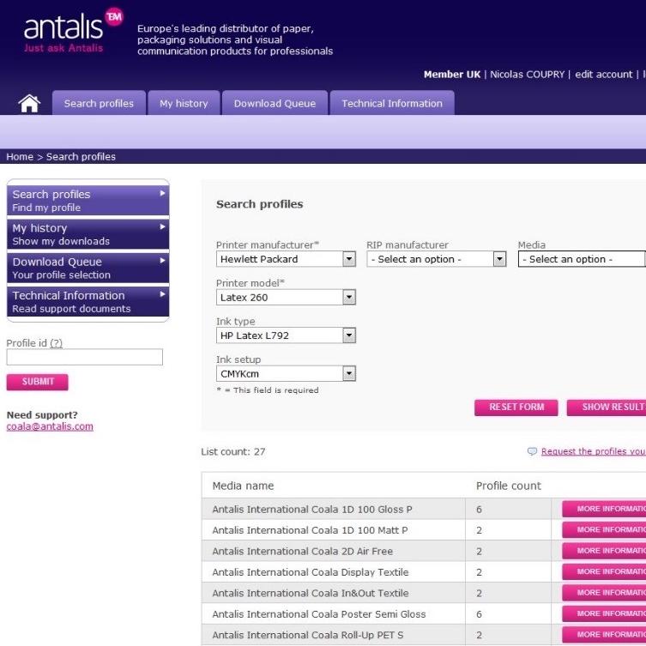Open the Technical Information tab
Image resolution: width=646 pixels, height=646 pixels.
pos(392,104)
